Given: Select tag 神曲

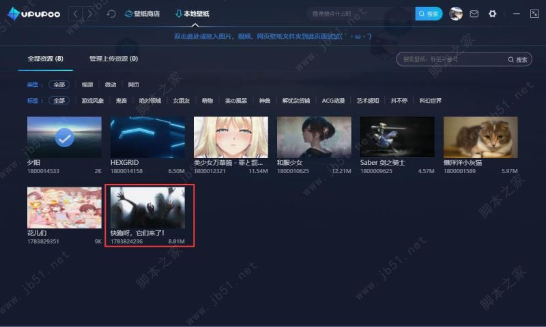Looking at the screenshot, I should (x=265, y=100).
